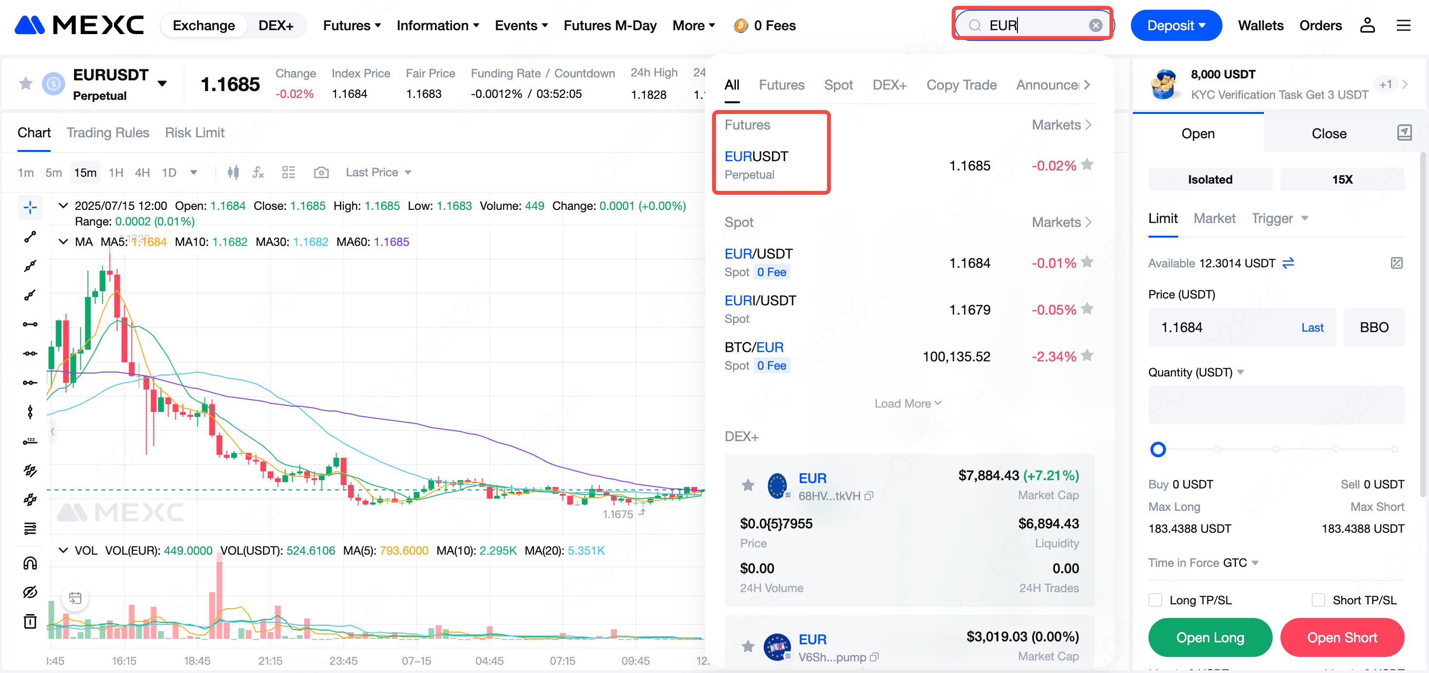Click the chart screenshot camera icon
Screen dimensions: 1429x673
321,172
